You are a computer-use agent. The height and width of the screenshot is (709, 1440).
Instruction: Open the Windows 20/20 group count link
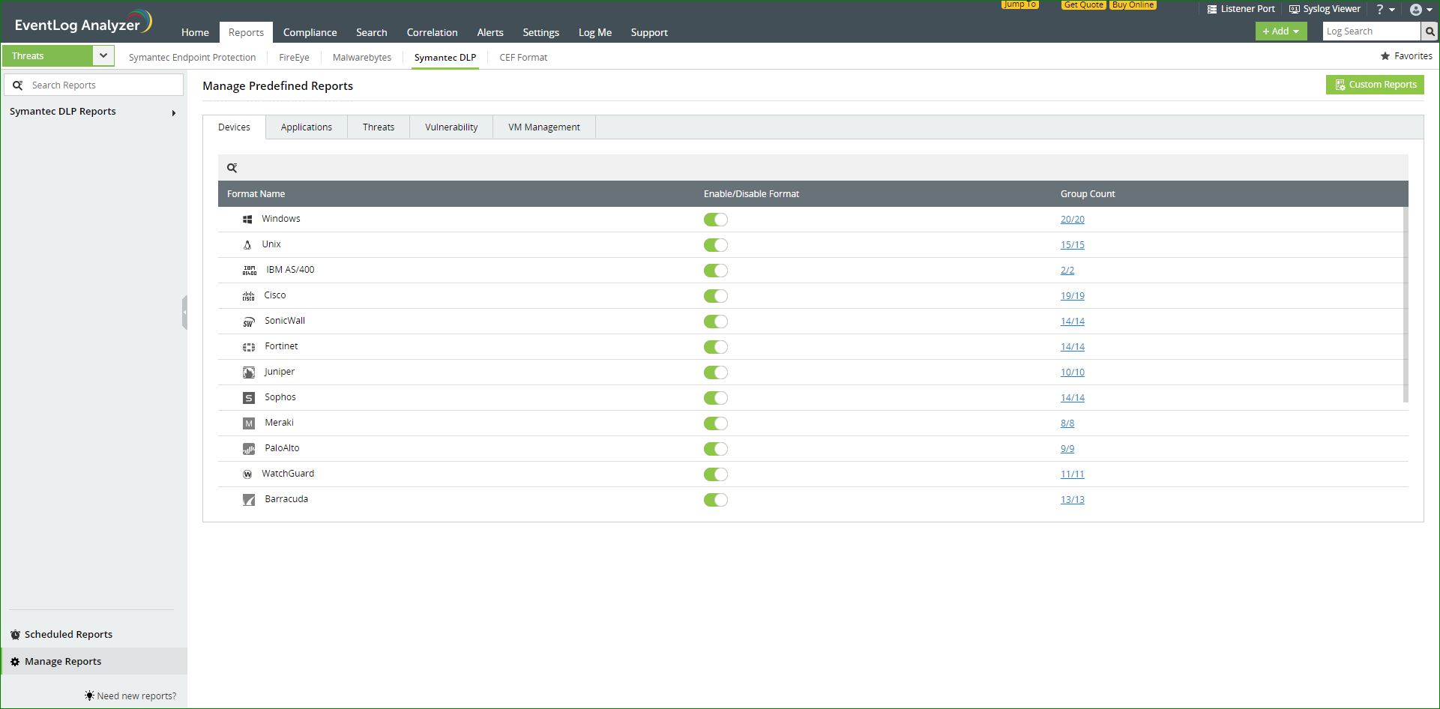pyautogui.click(x=1073, y=220)
